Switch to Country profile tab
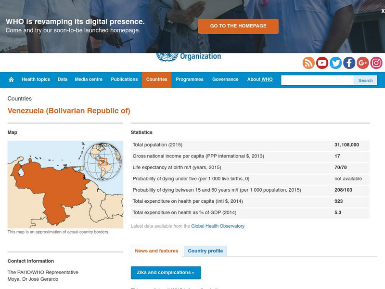385x289 pixels. point(205,251)
